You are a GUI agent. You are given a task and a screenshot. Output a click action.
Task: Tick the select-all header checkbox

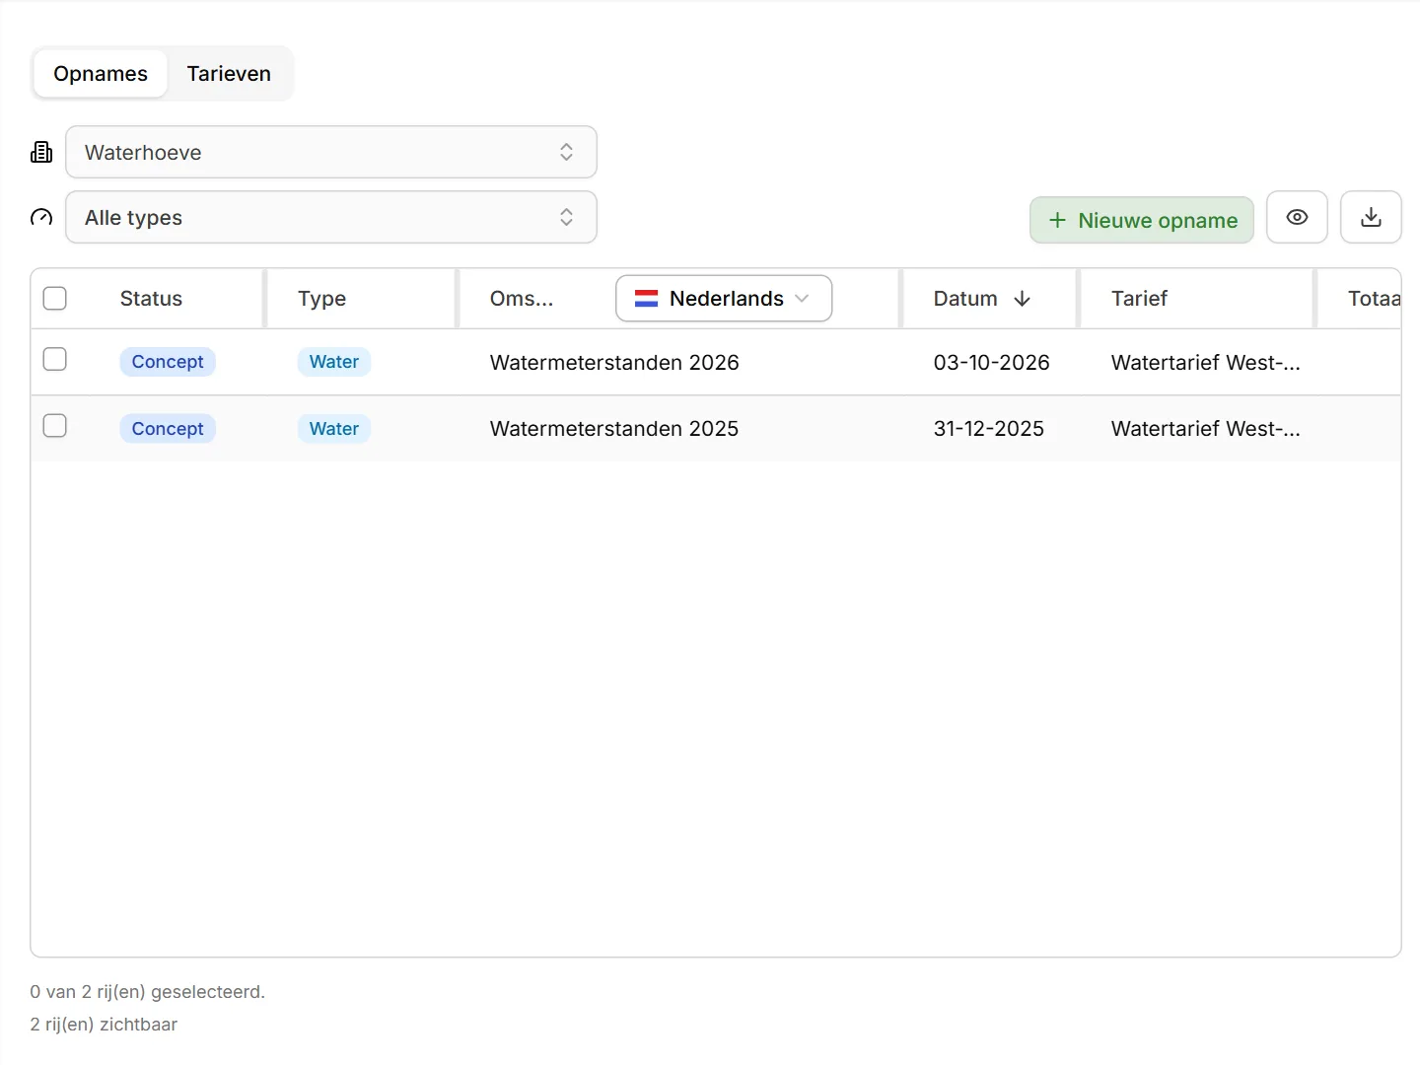55,298
